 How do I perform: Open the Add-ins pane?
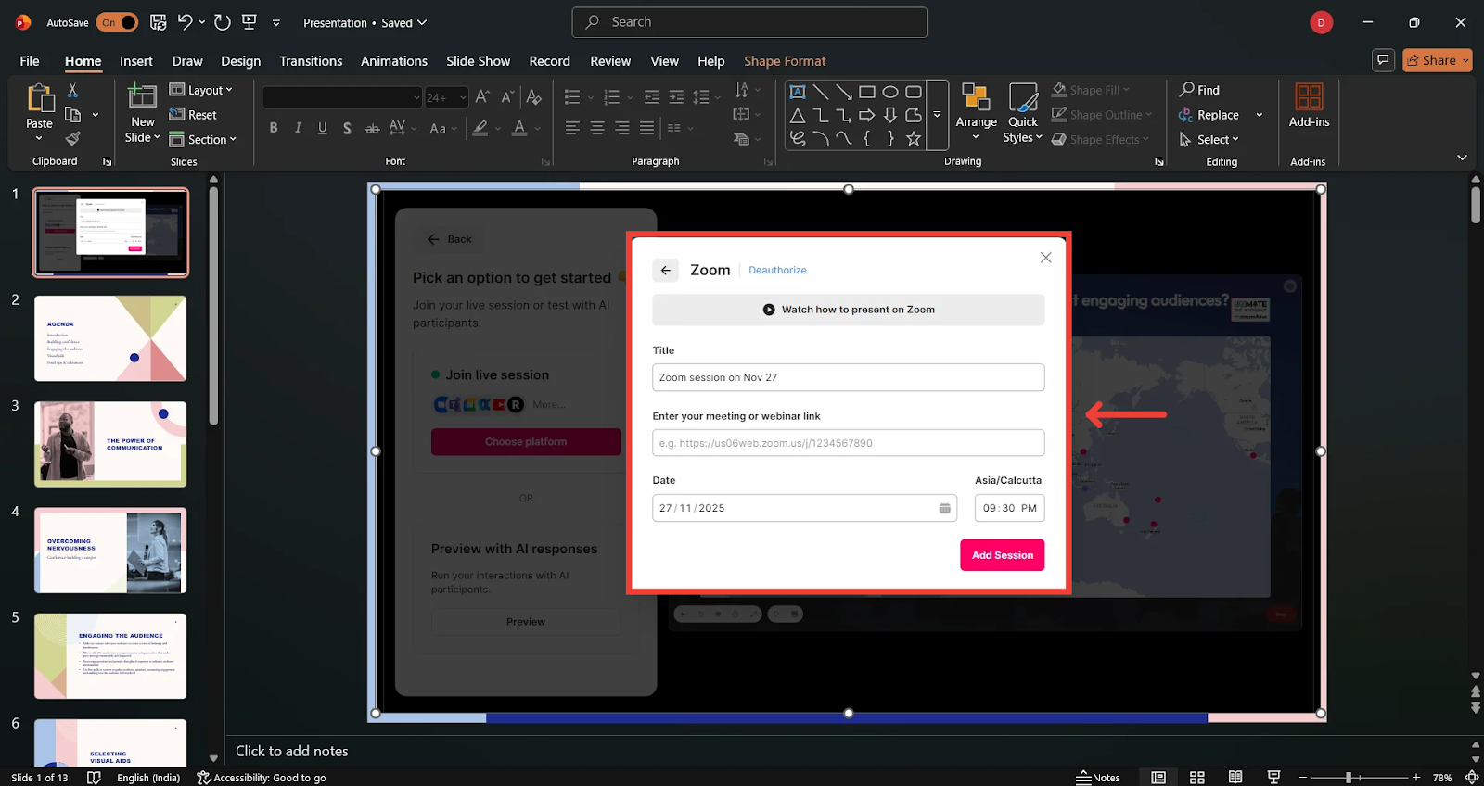(1309, 106)
